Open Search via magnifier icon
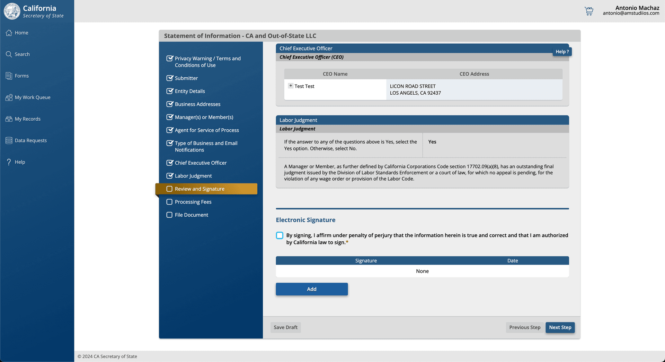665x362 pixels. (x=9, y=54)
